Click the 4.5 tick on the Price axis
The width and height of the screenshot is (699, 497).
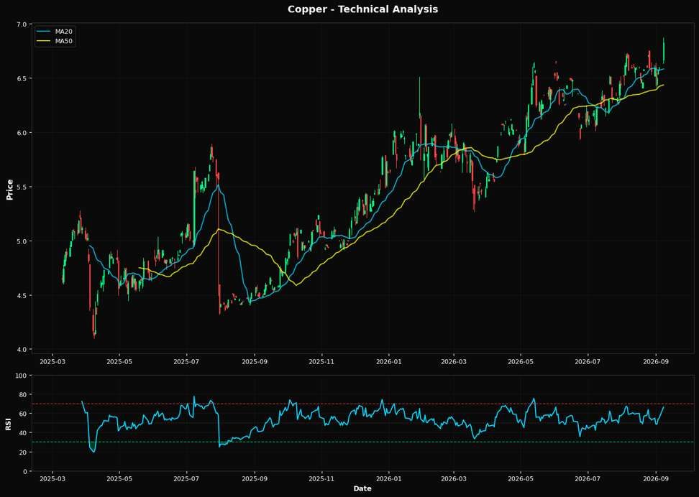click(22, 296)
